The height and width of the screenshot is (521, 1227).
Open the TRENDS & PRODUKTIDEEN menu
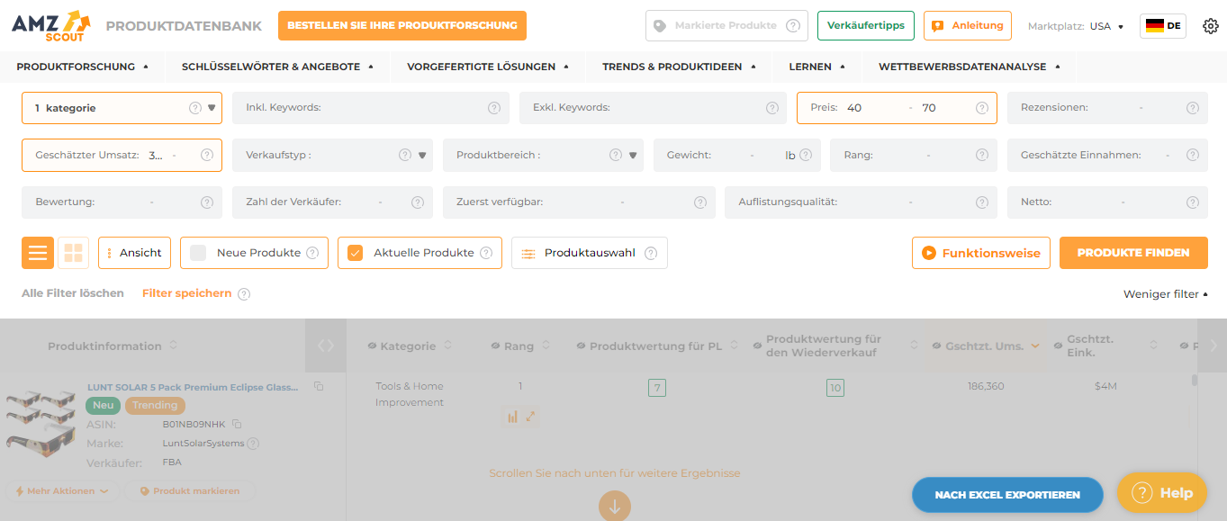click(672, 67)
